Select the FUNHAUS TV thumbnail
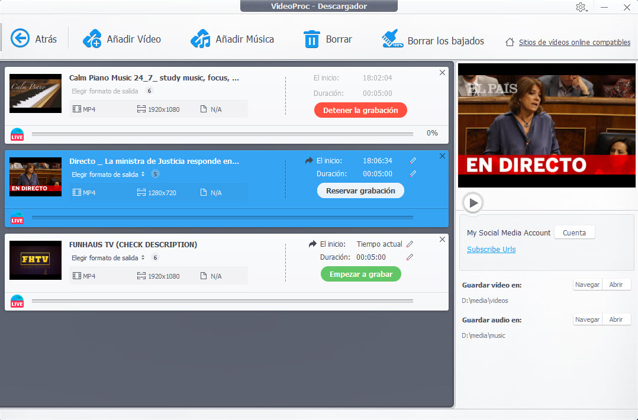The height and width of the screenshot is (420, 638). [x=36, y=260]
